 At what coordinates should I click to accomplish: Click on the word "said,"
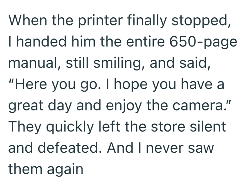195,63
